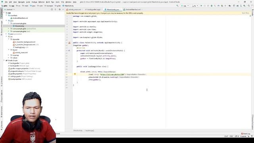Expand the values folder
The width and height of the screenshot is (254, 143).
click(9, 58)
